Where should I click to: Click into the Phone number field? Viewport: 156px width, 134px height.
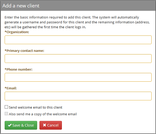[x=78, y=77]
